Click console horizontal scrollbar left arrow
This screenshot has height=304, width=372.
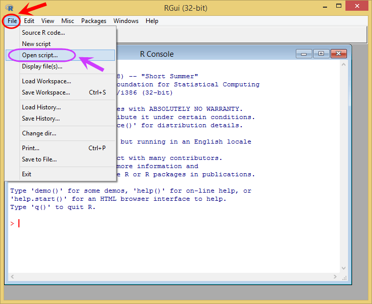coord(12,276)
